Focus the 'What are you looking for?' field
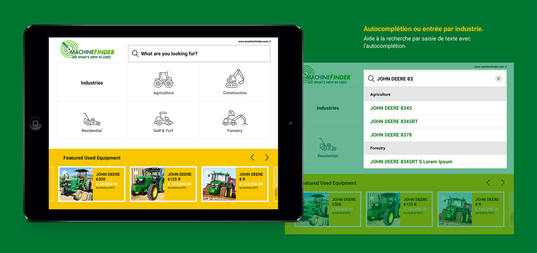Image resolution: width=537 pixels, height=253 pixels. coord(199,53)
